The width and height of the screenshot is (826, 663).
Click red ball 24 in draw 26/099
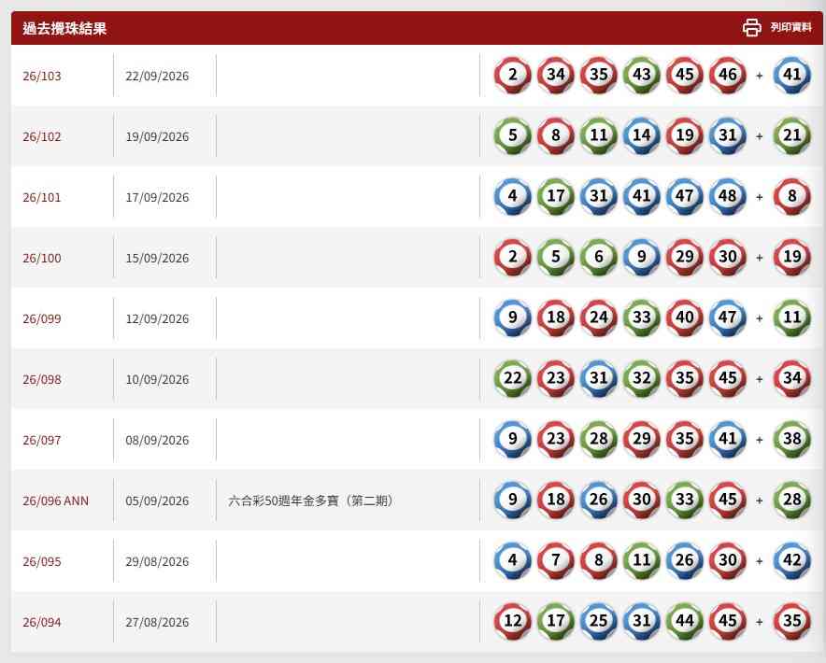pyautogui.click(x=598, y=317)
